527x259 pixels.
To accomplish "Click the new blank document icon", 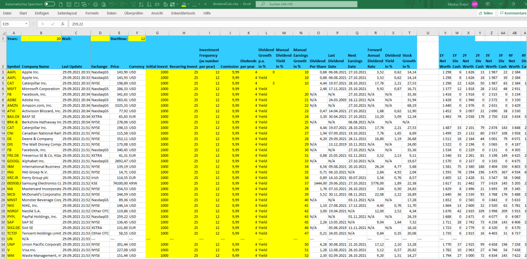I will tap(60, 4).
